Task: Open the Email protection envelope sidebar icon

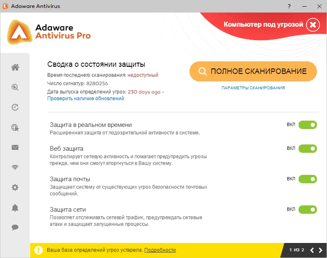Action: tap(15, 147)
